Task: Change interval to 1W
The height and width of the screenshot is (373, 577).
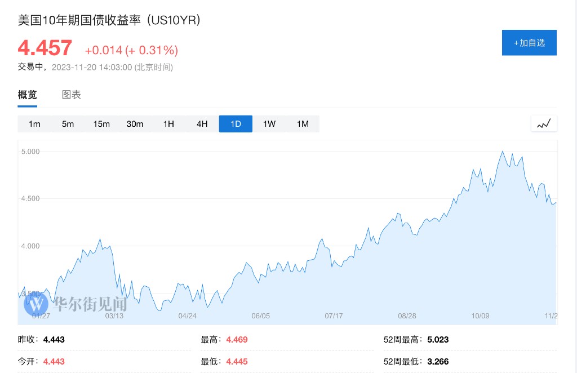Action: (269, 124)
